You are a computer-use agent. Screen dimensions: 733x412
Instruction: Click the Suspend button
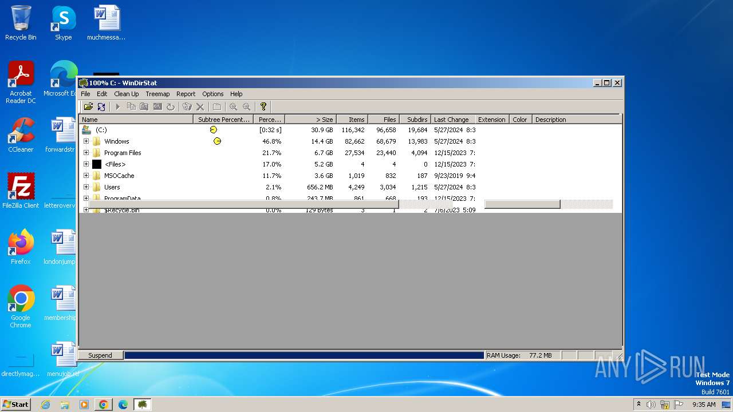pyautogui.click(x=100, y=355)
